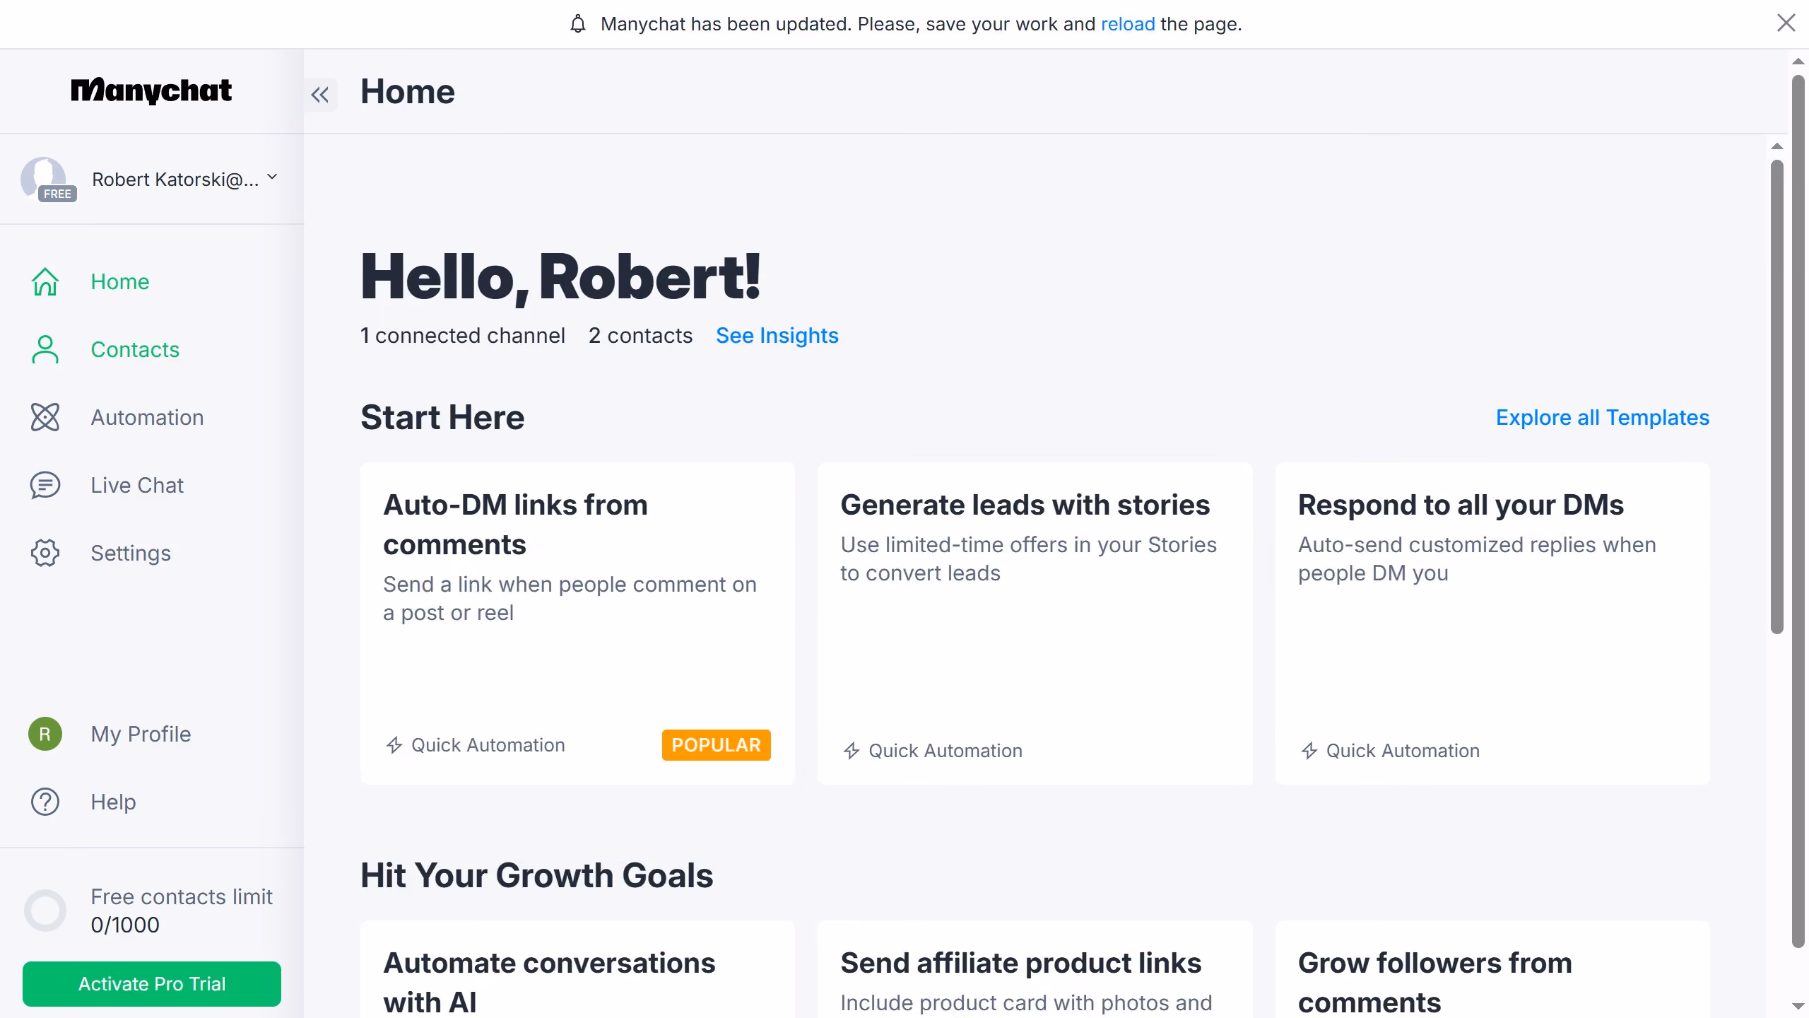The image size is (1809, 1018).
Task: Click the reload link in the update banner
Action: coord(1128,24)
